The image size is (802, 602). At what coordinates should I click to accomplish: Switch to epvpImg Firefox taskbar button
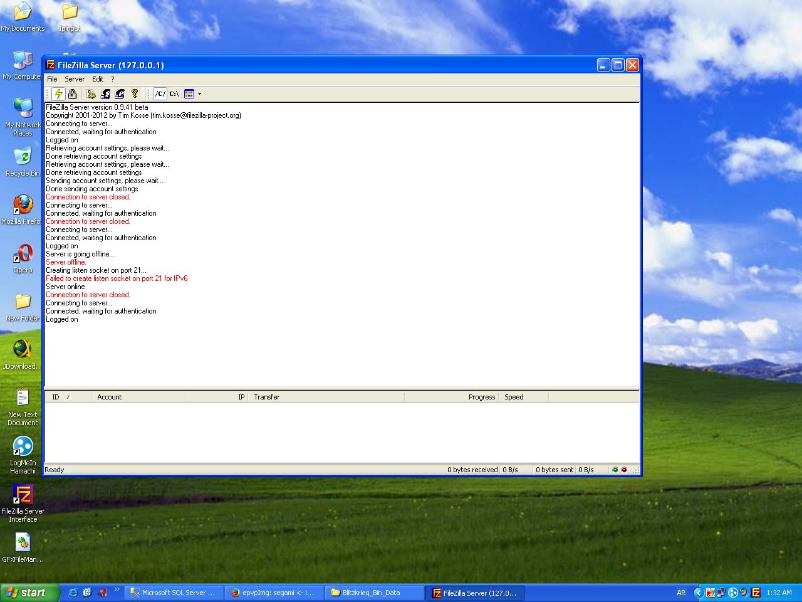274,593
